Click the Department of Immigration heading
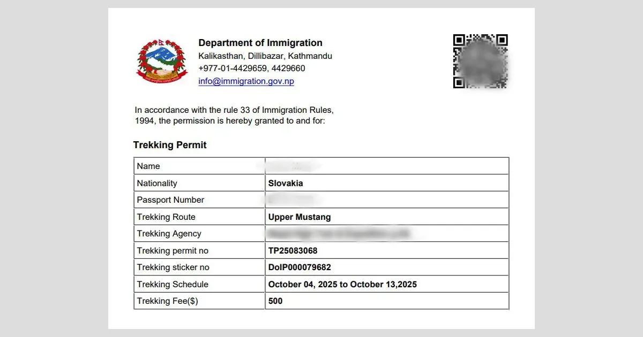Image resolution: width=643 pixels, height=337 pixels. click(x=260, y=43)
